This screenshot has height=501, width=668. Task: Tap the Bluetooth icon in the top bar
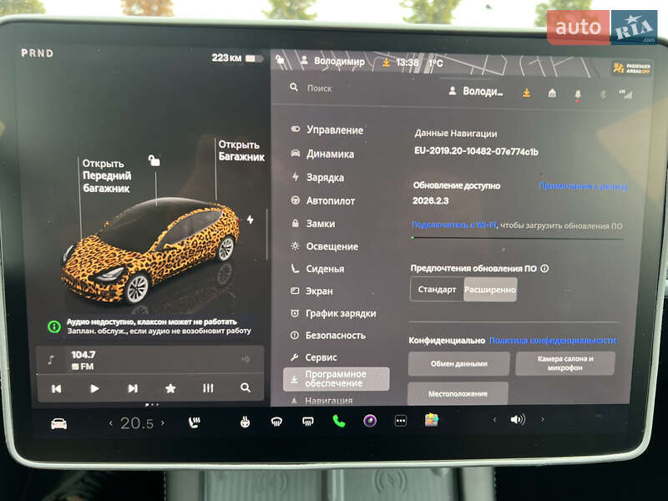(603, 94)
